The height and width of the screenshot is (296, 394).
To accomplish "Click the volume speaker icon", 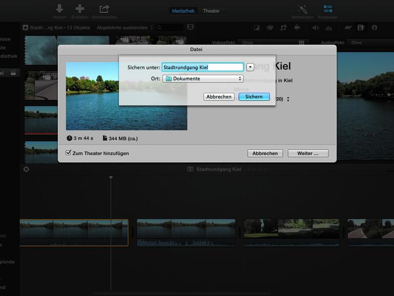I will point(315,28).
